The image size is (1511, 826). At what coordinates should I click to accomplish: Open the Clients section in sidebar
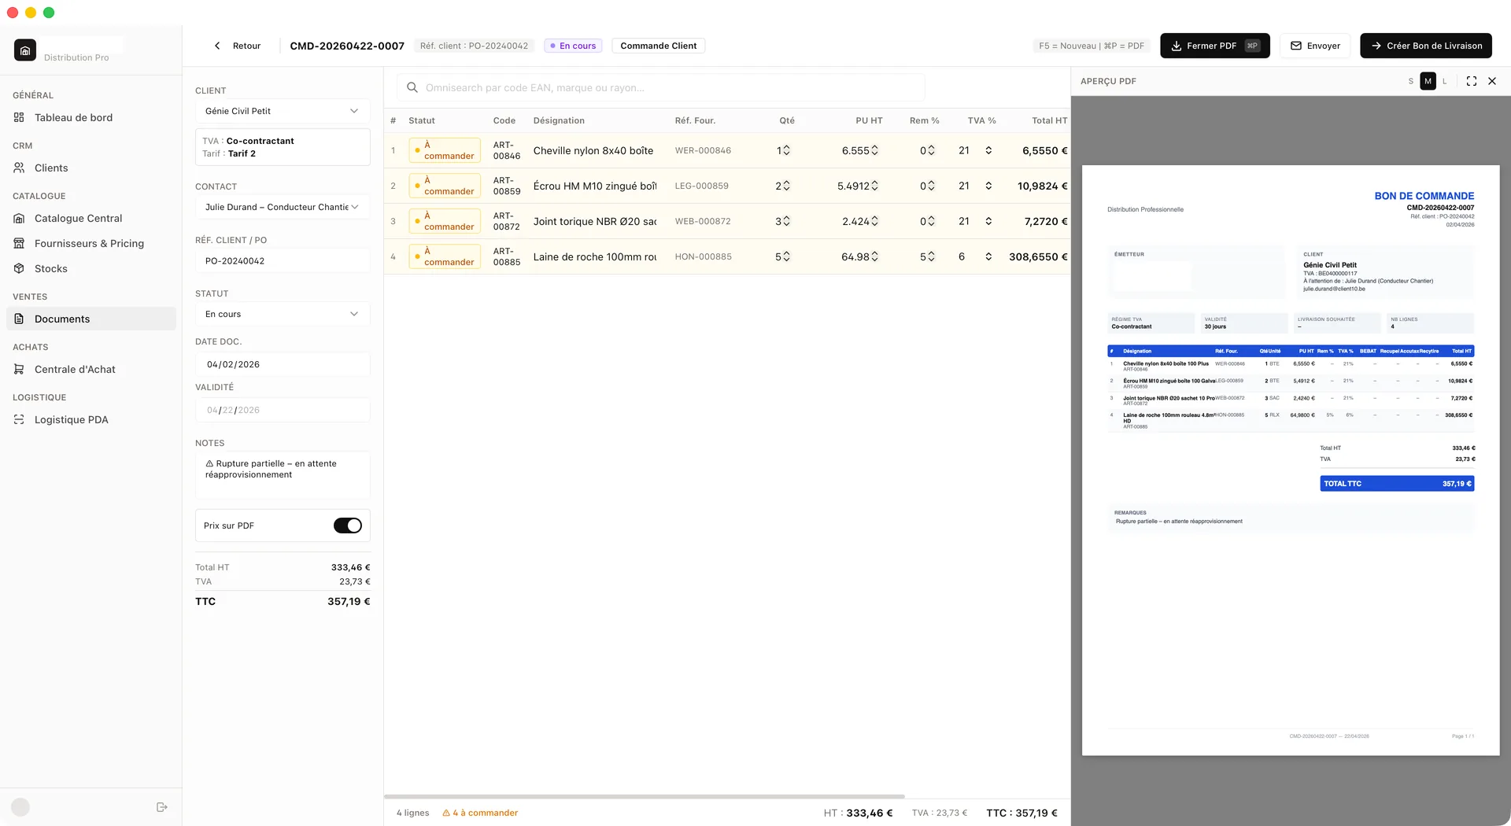point(52,168)
